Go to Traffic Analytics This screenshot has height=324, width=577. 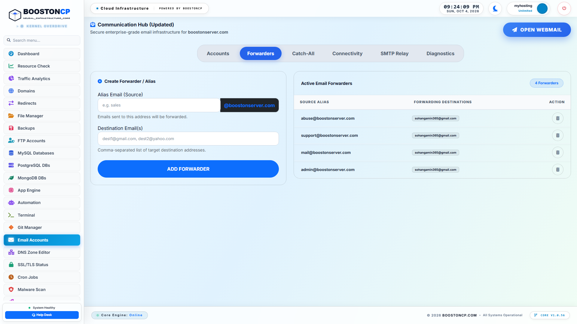point(42,79)
